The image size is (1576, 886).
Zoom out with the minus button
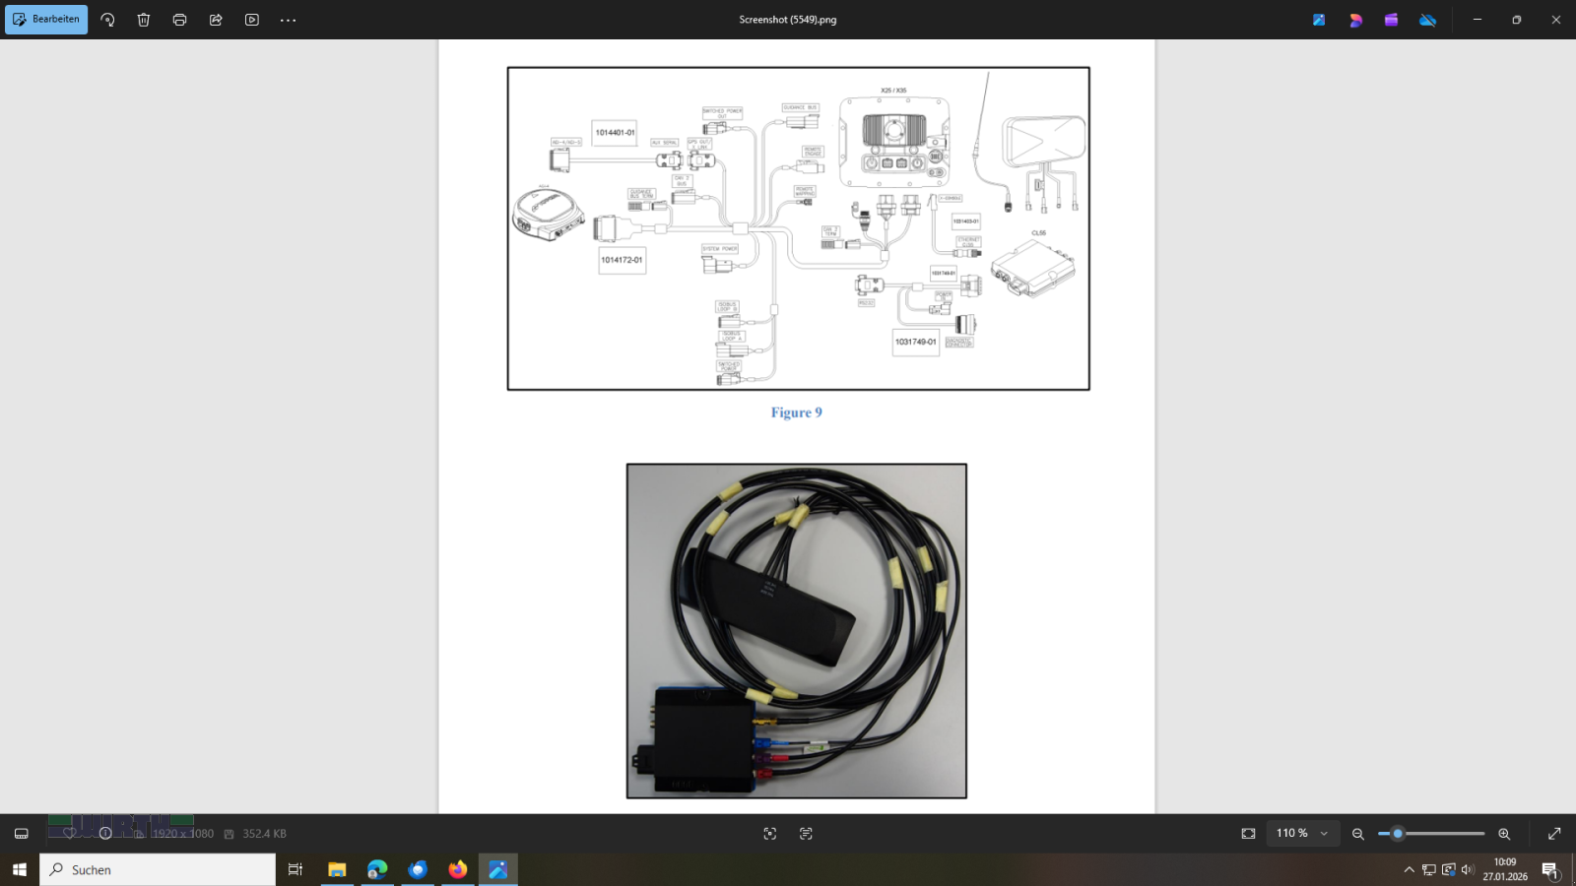tap(1357, 833)
